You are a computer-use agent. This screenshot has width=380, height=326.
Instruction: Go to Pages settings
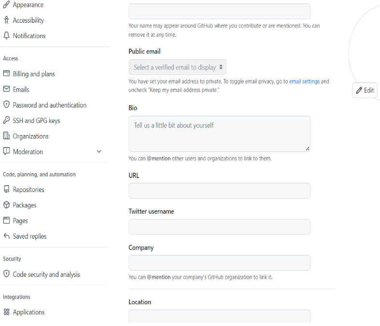point(20,221)
